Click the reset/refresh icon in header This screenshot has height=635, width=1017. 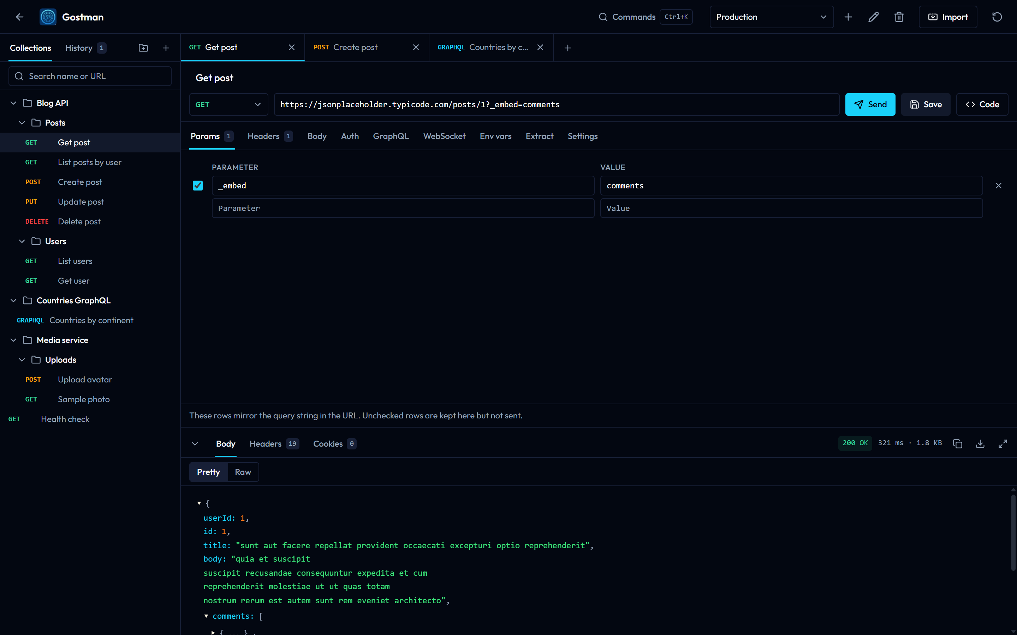997,17
